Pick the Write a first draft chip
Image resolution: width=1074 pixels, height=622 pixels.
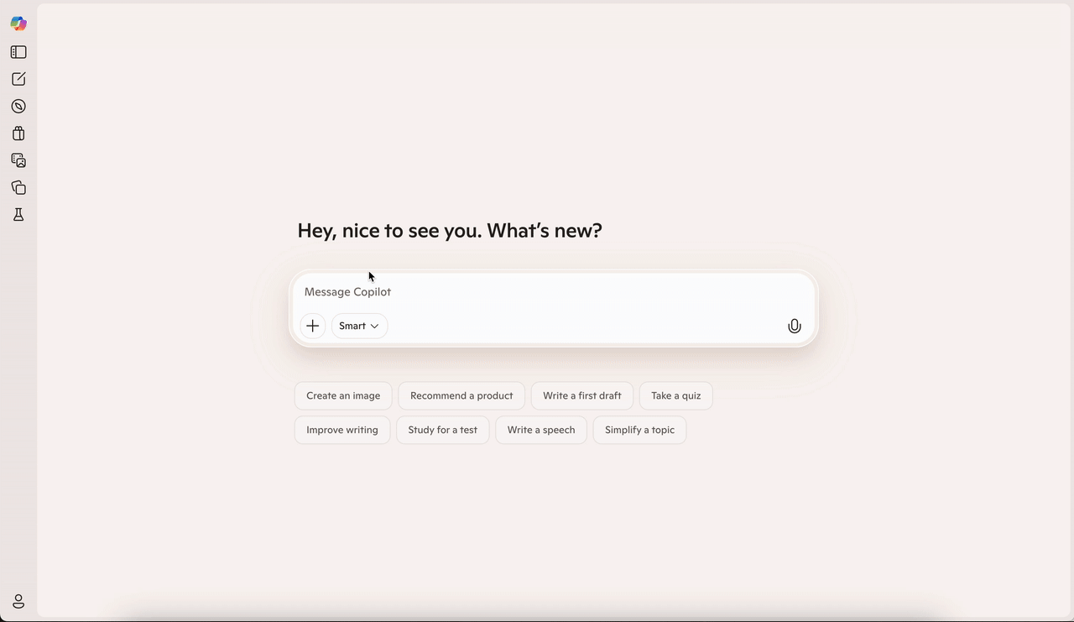[x=581, y=396]
